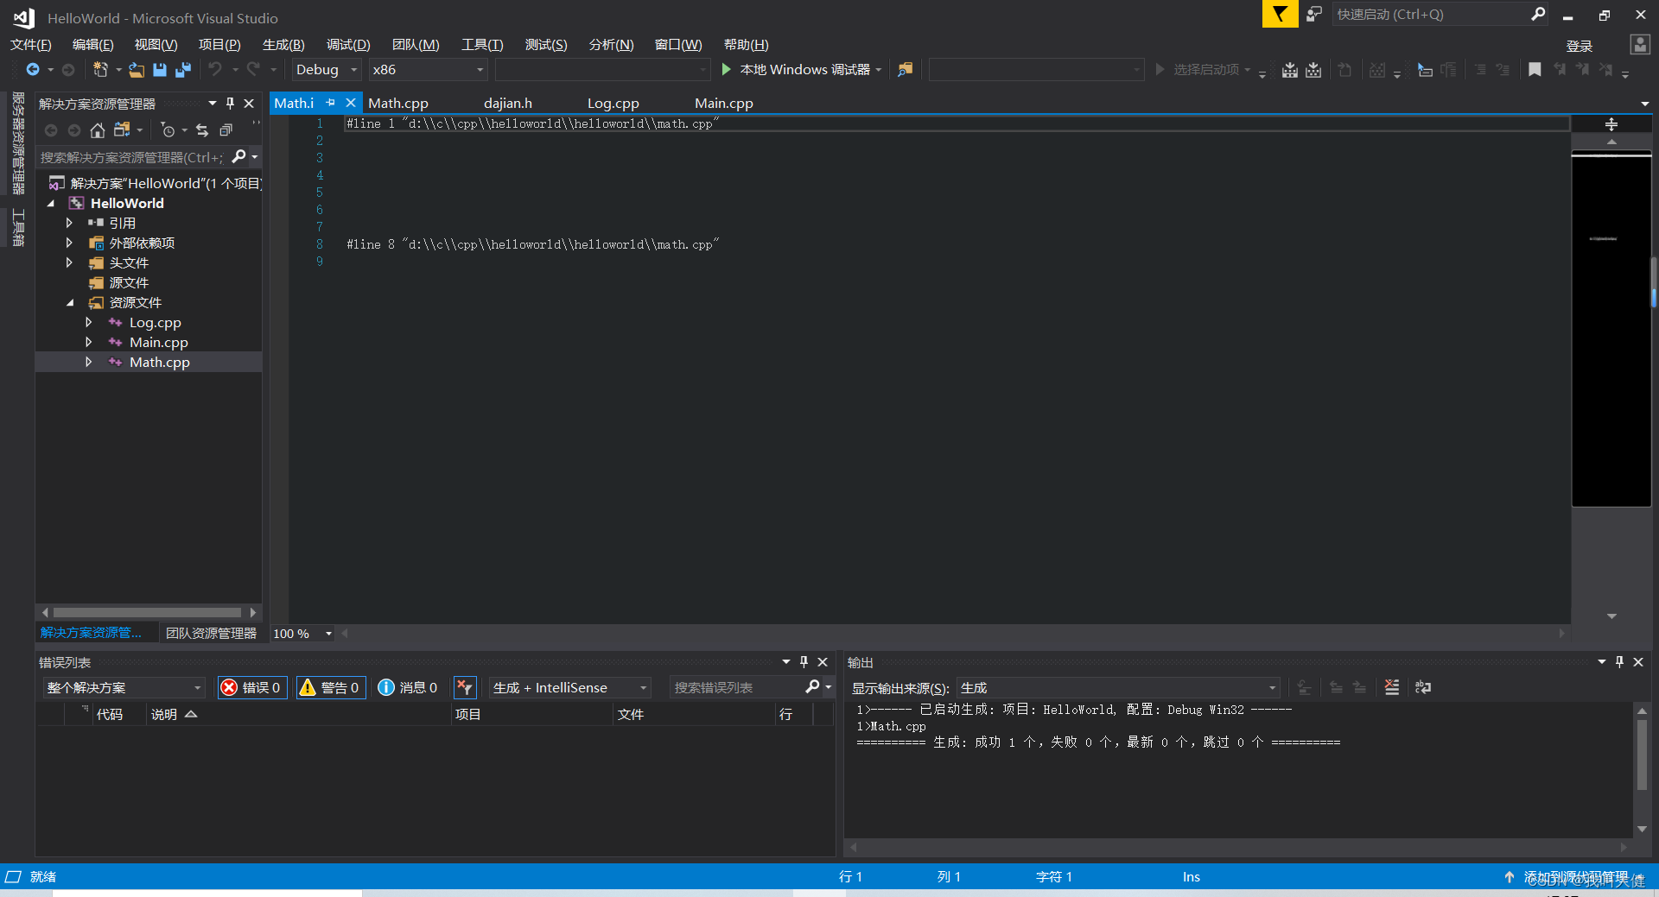The width and height of the screenshot is (1659, 897).
Task: Click the 登录 sign-in link
Action: point(1579,46)
